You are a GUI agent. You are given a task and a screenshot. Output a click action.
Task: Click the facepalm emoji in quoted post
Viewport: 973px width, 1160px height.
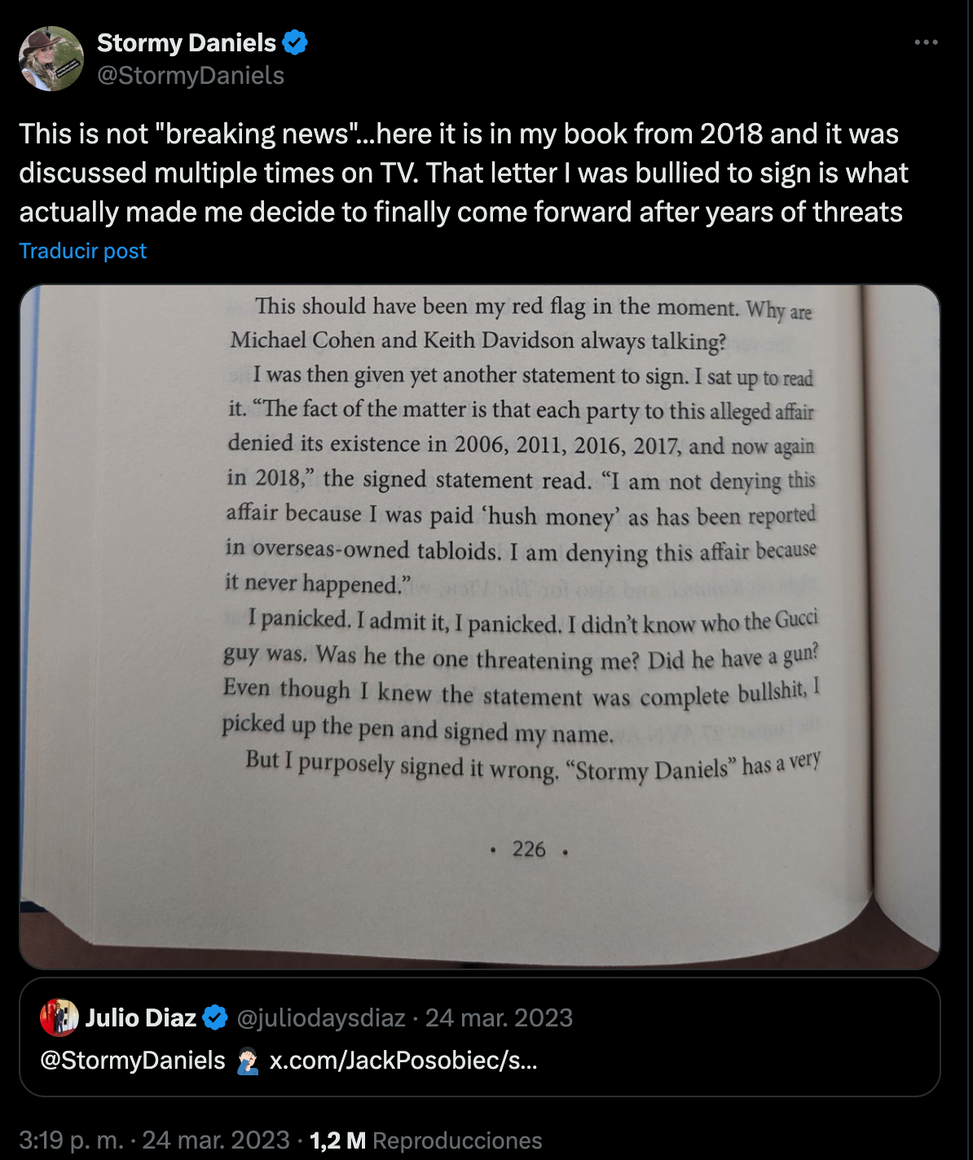coord(248,1061)
